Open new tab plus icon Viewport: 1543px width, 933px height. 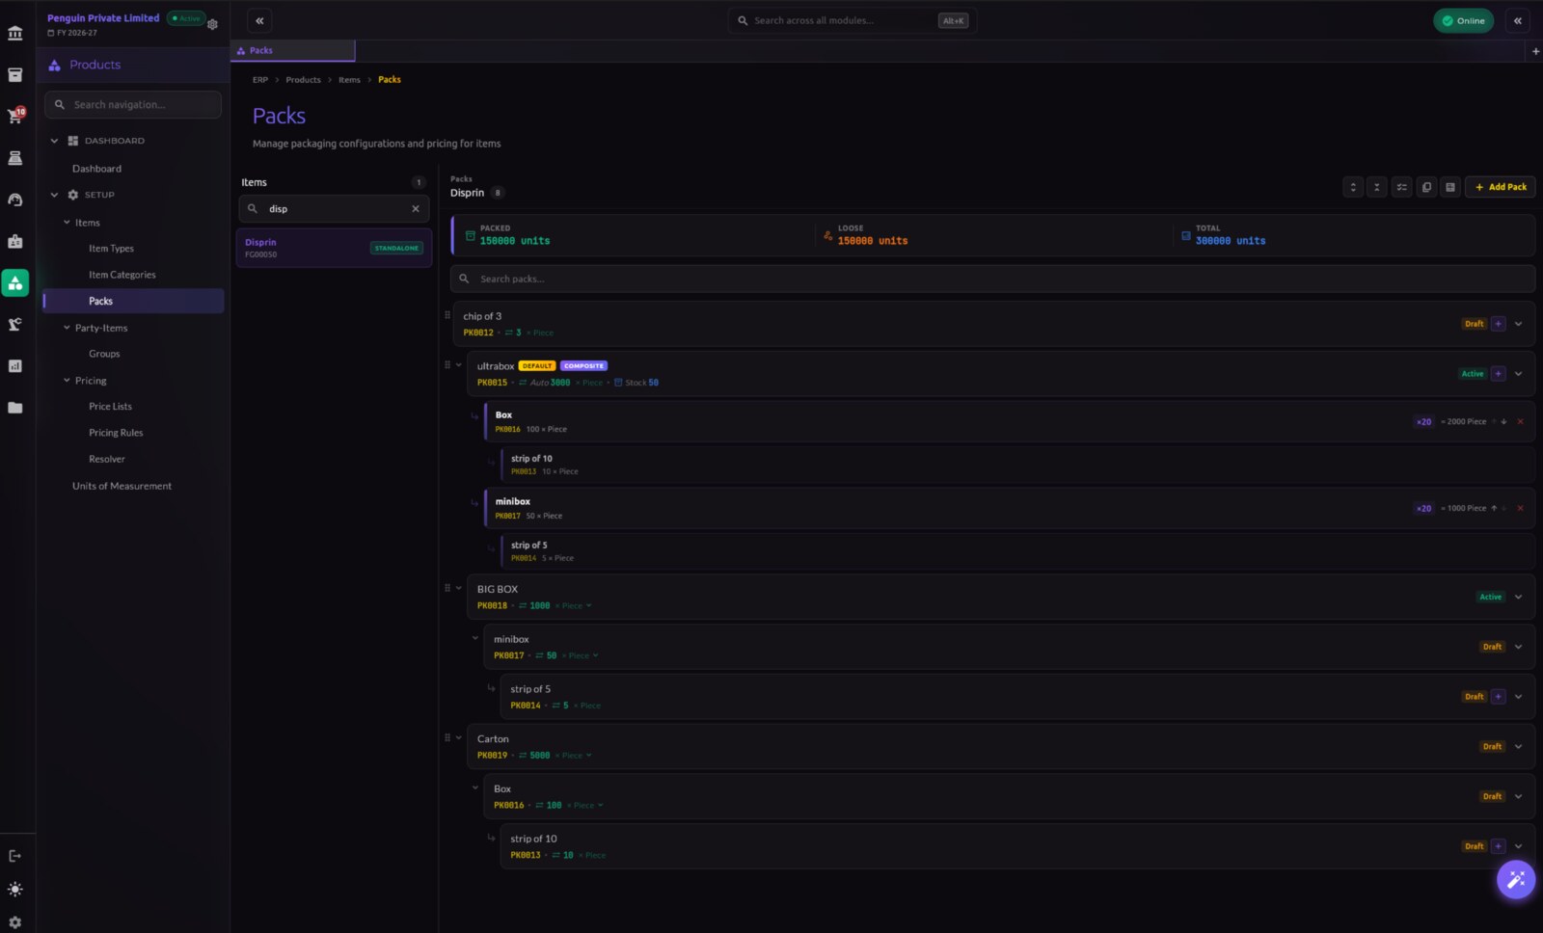pos(1535,51)
